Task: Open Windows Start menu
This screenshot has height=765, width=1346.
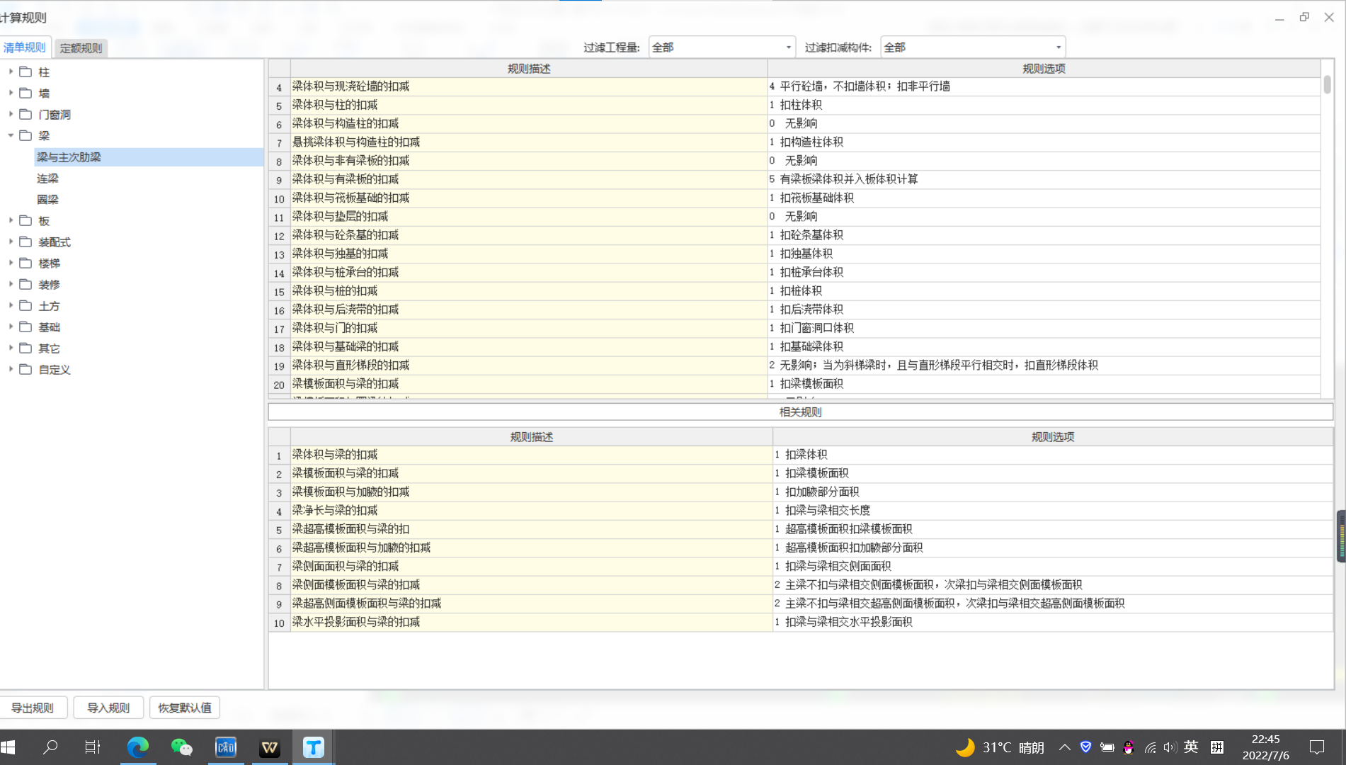Action: tap(8, 747)
